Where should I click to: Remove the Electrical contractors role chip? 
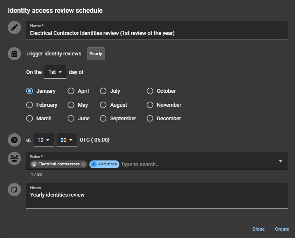[84, 164]
